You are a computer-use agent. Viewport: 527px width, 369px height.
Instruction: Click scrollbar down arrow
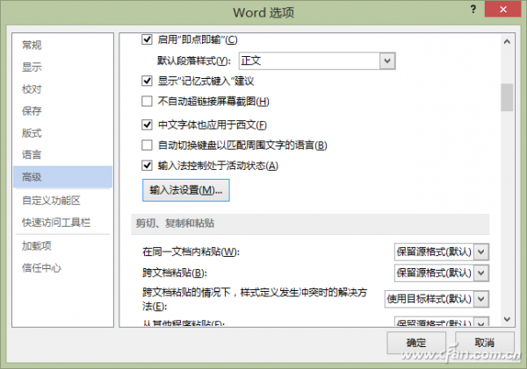(x=507, y=319)
